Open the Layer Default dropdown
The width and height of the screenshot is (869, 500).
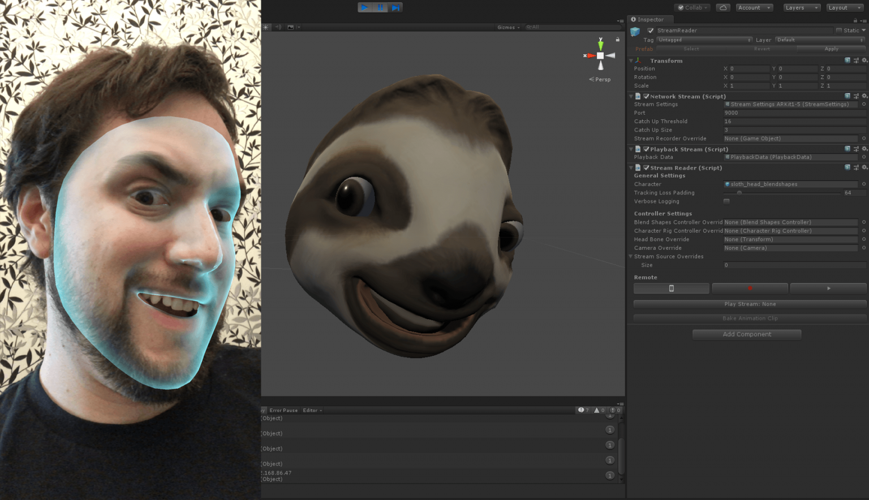tap(819, 40)
